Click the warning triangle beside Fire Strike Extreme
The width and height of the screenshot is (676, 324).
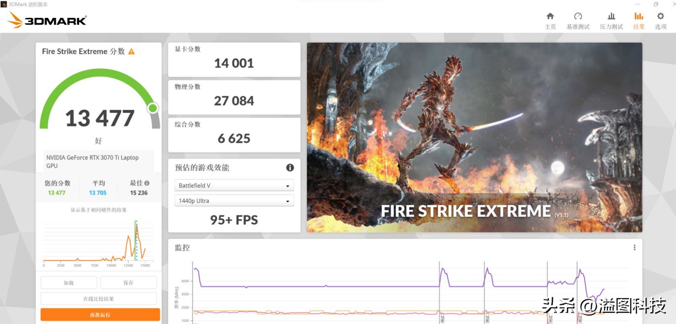click(131, 52)
